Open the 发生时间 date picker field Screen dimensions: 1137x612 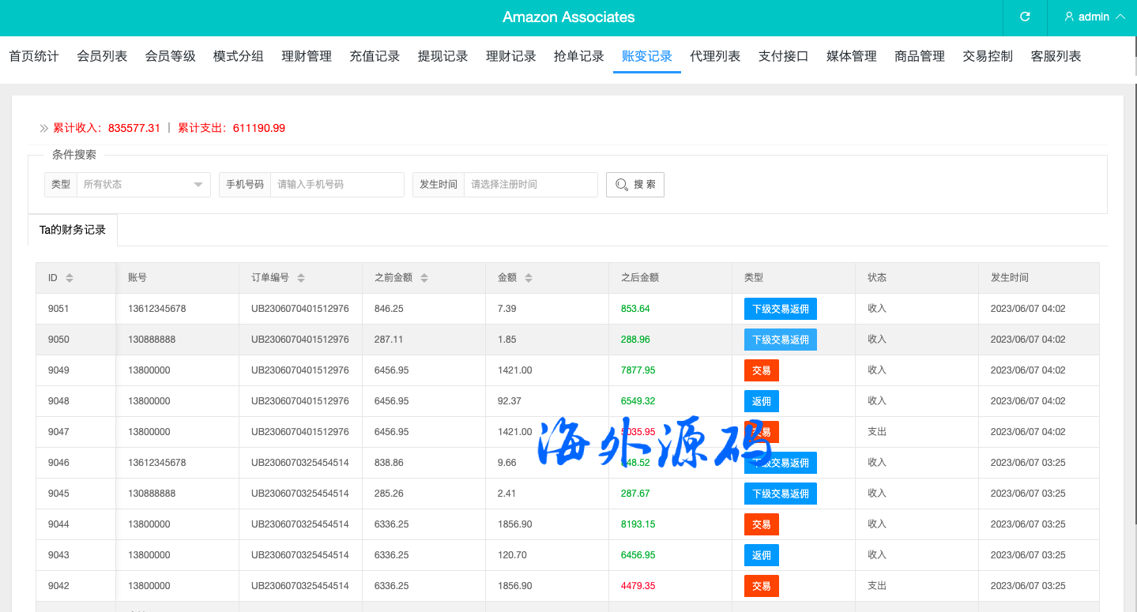coord(530,185)
